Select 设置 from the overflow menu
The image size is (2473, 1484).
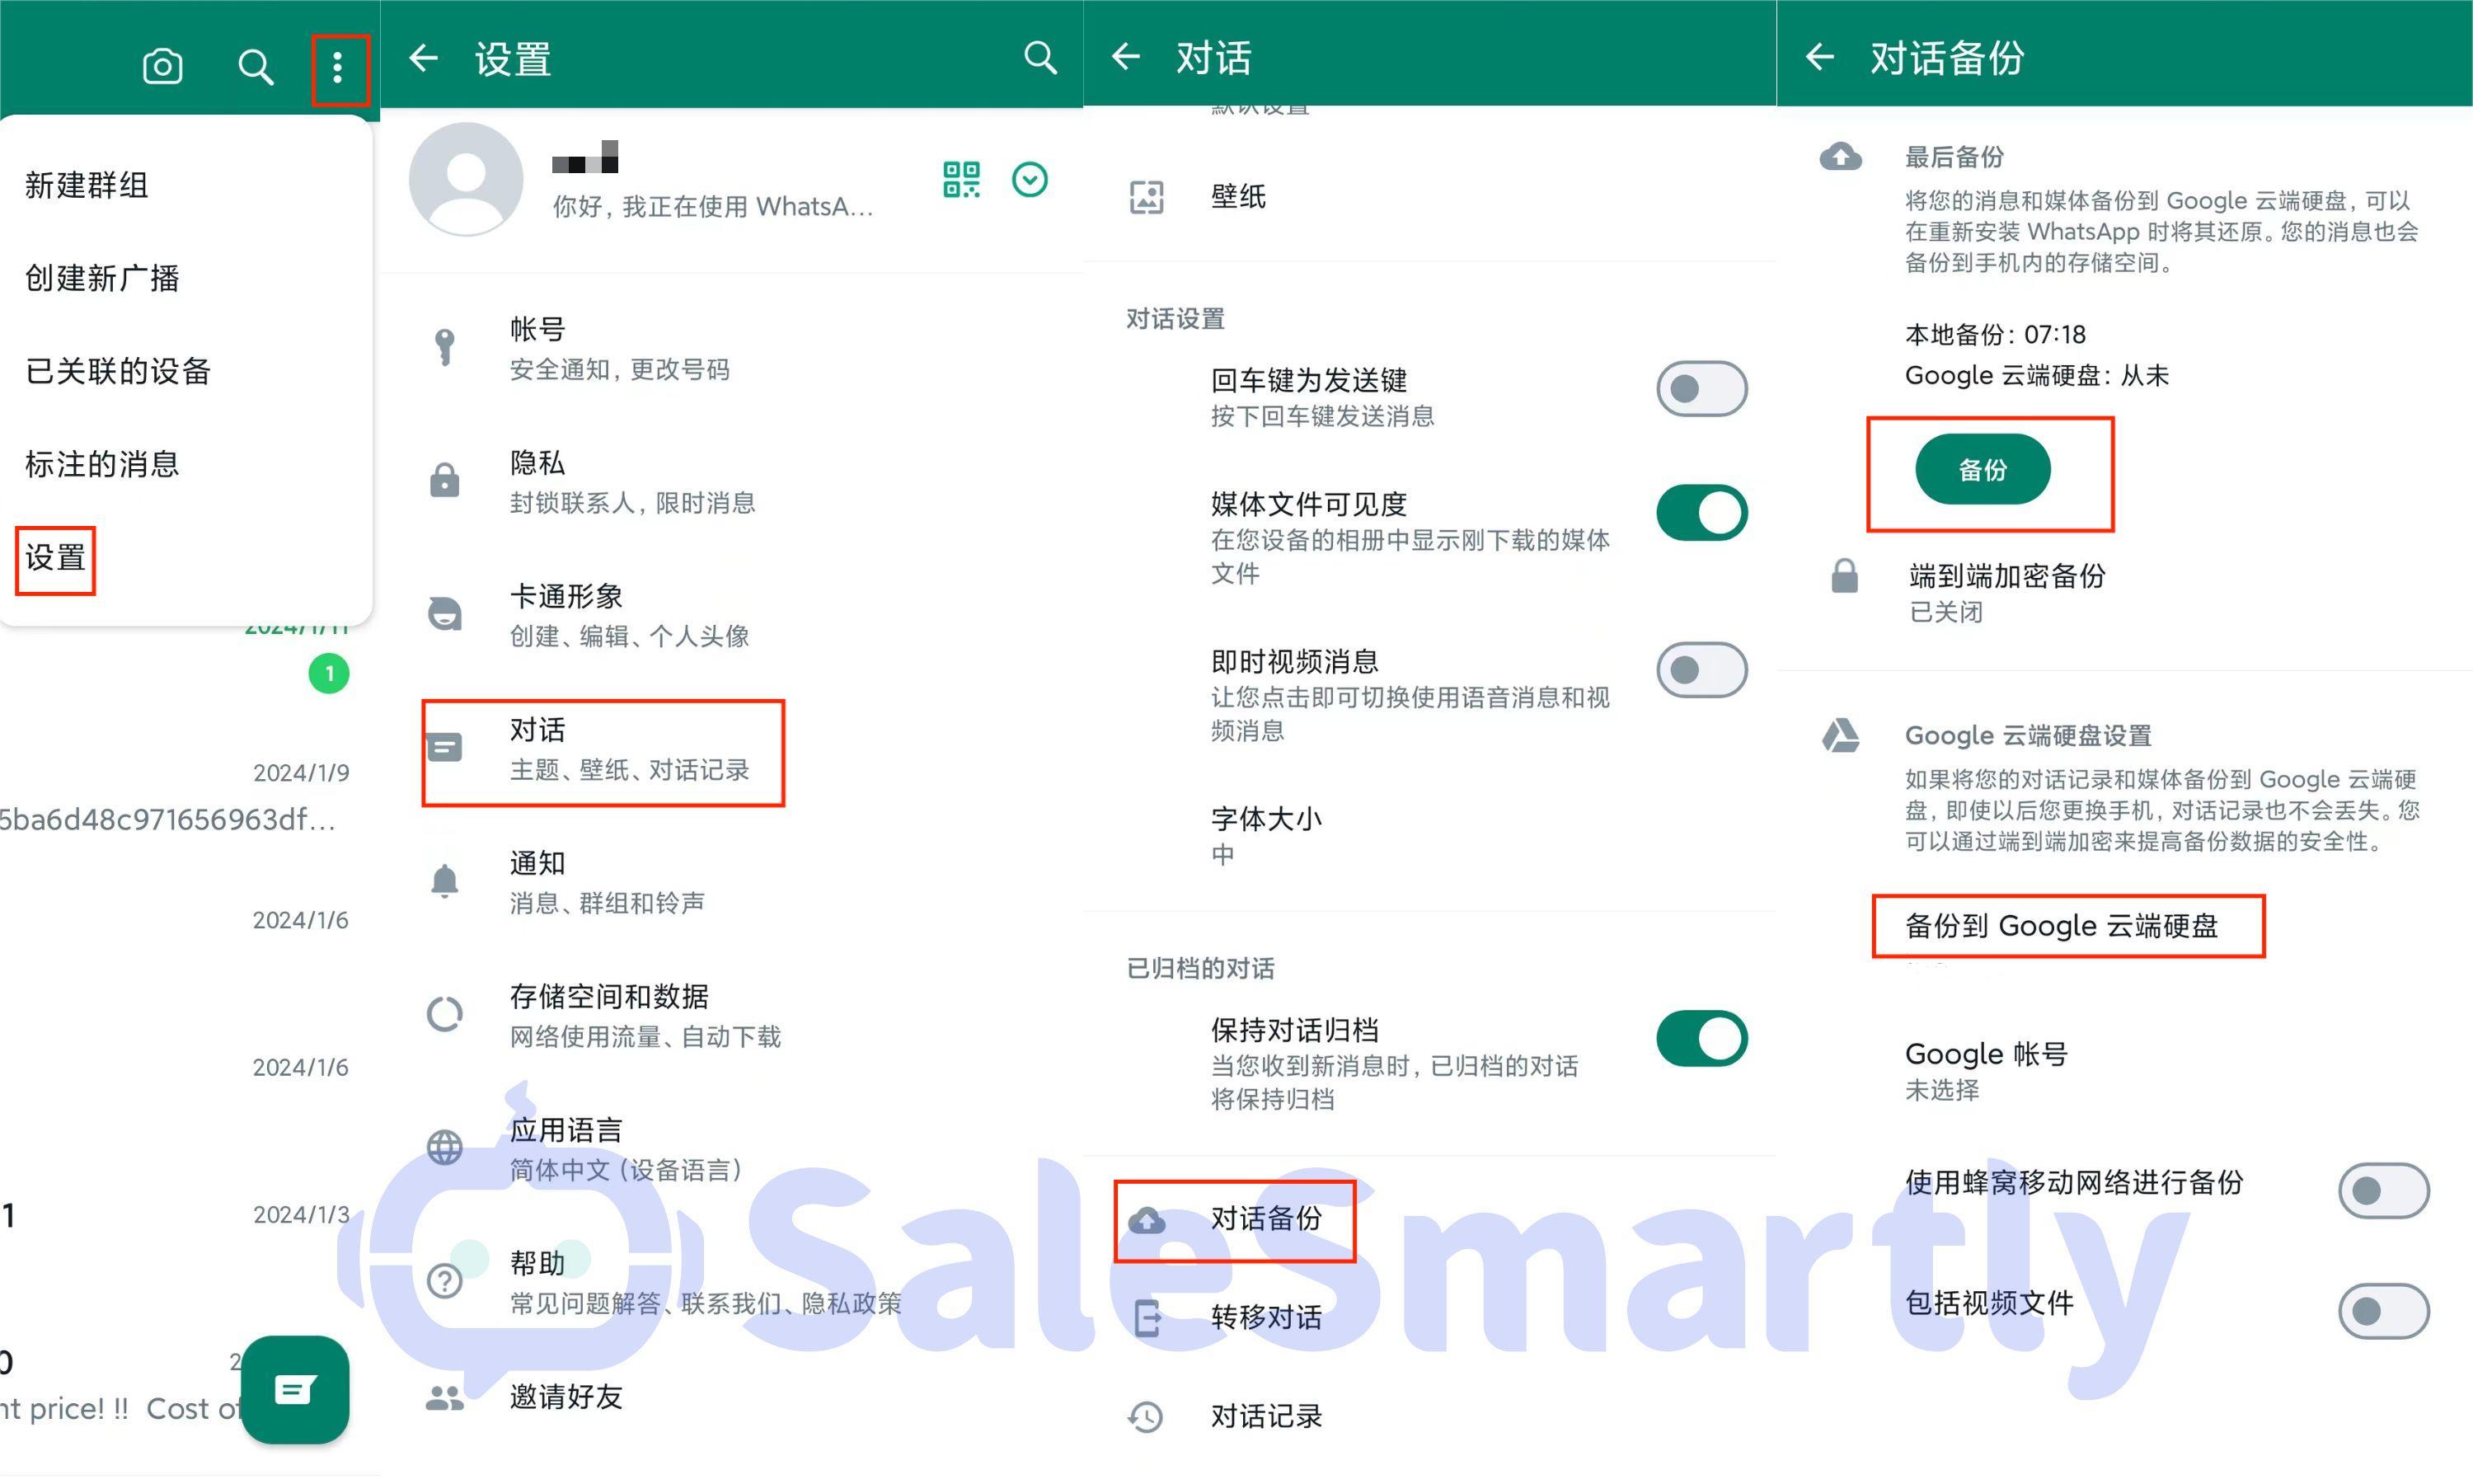[56, 558]
